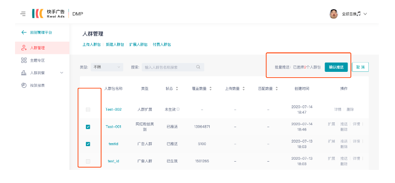This screenshot has width=395, height=183.
Task: Open the testid audience pack link
Action: (114, 144)
